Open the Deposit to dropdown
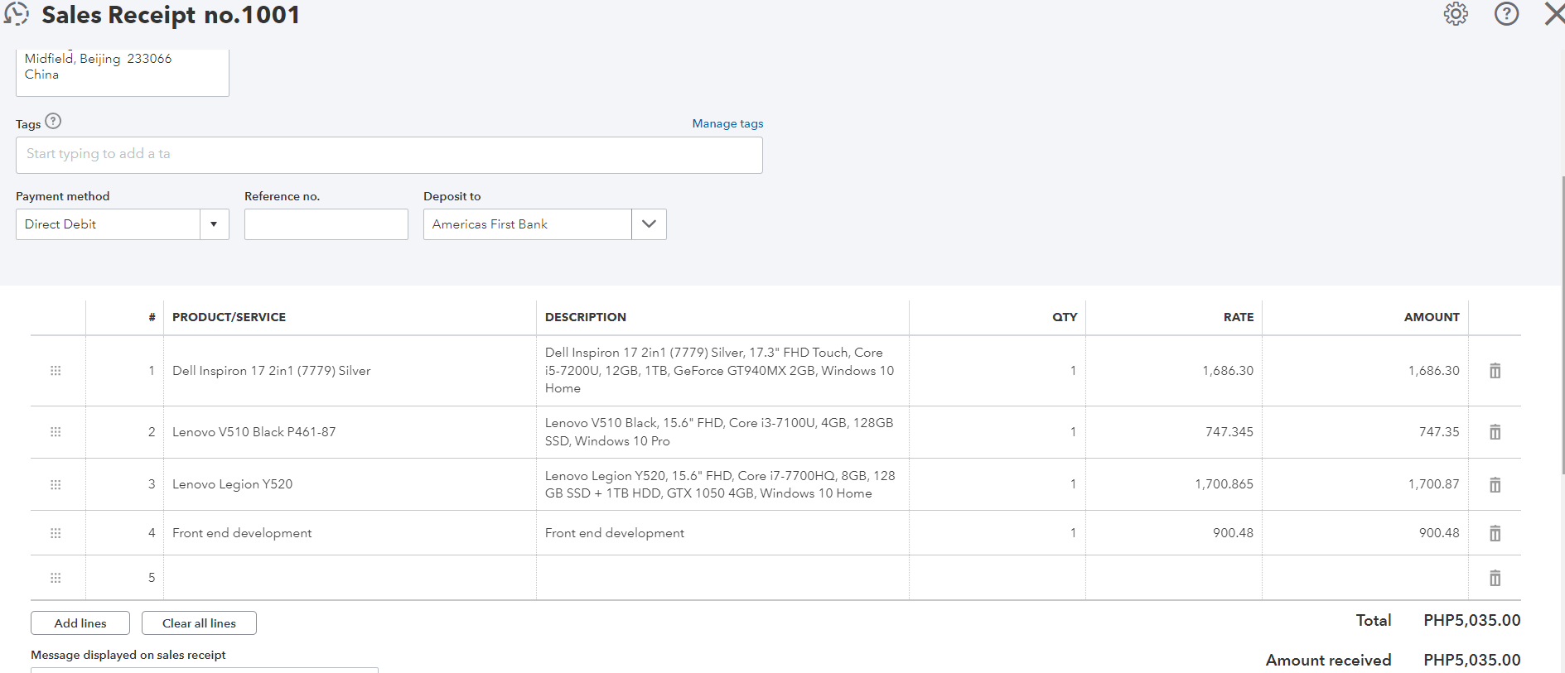 (x=649, y=224)
